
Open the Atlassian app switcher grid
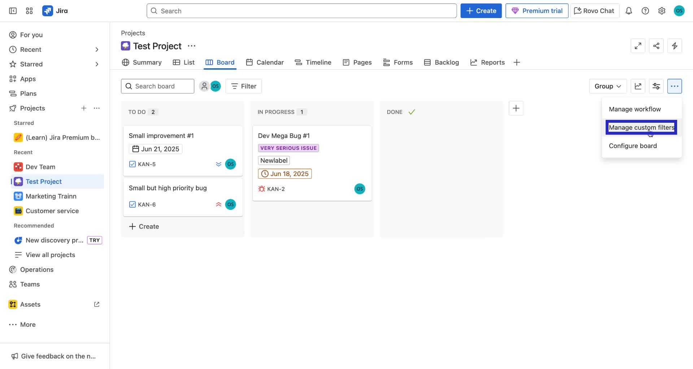click(29, 11)
